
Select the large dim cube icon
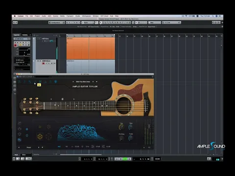(48, 136)
